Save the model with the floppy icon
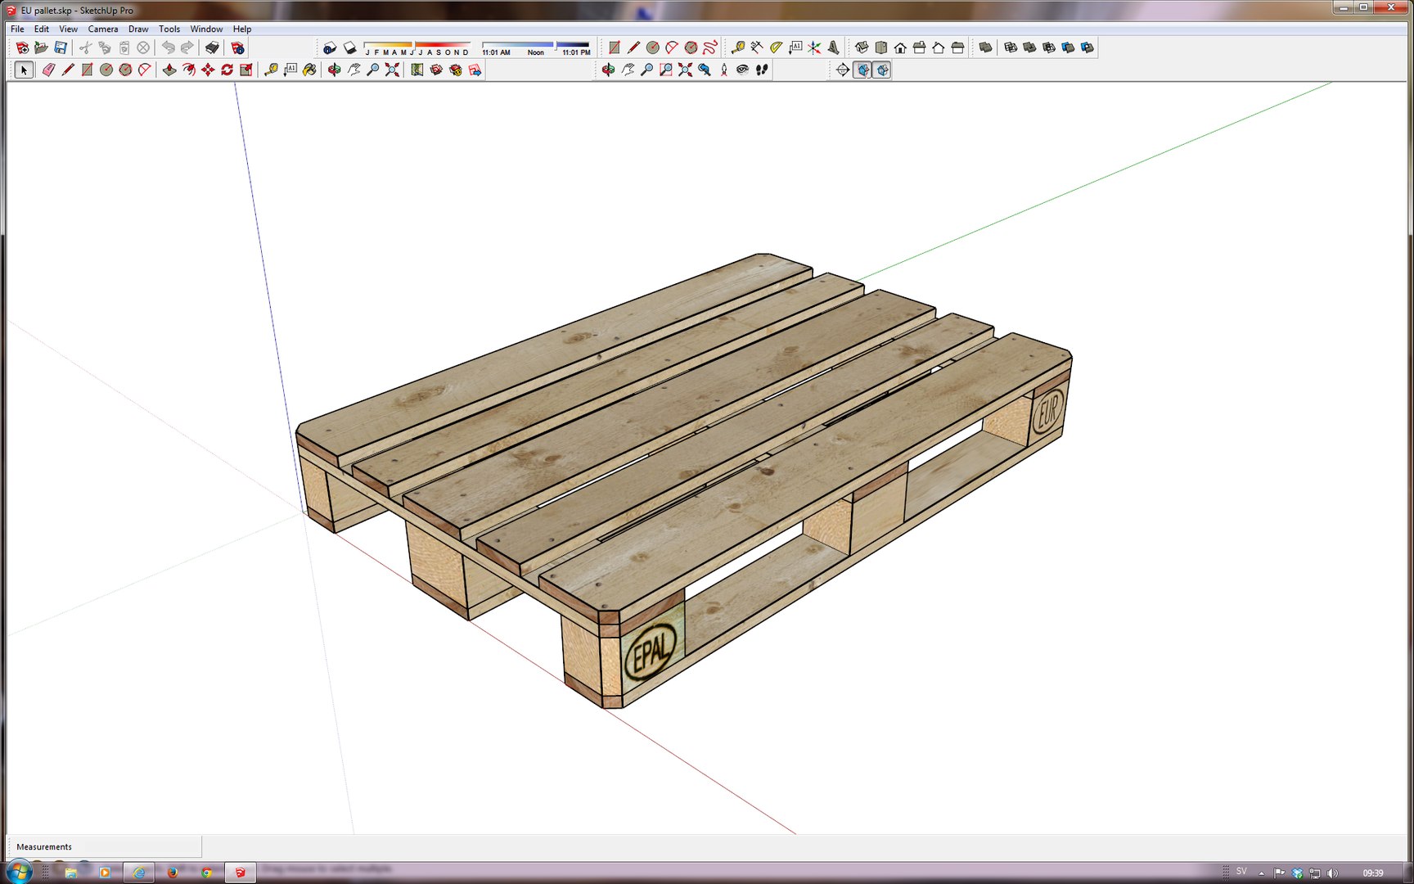1414x884 pixels. pyautogui.click(x=61, y=47)
